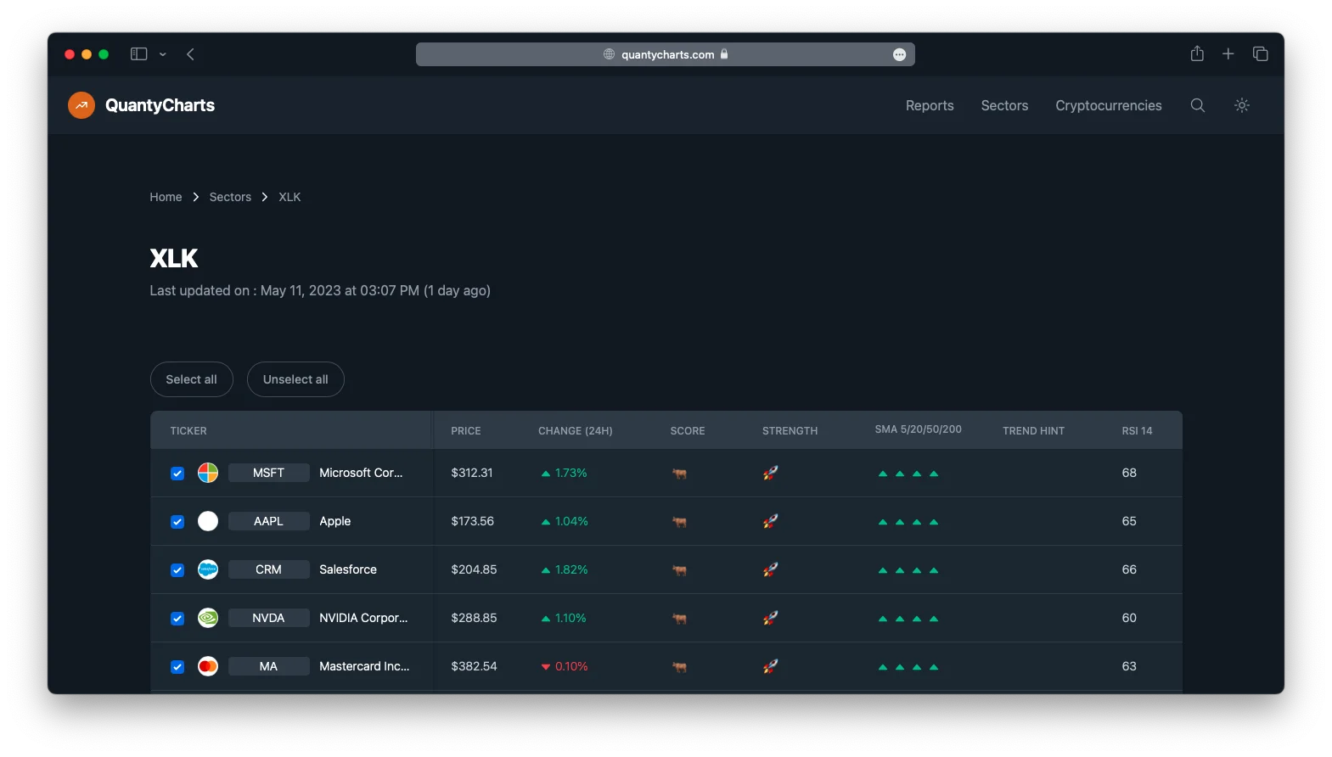Sort by the PRICE column header
Viewport: 1332px width, 757px height.
coord(466,431)
